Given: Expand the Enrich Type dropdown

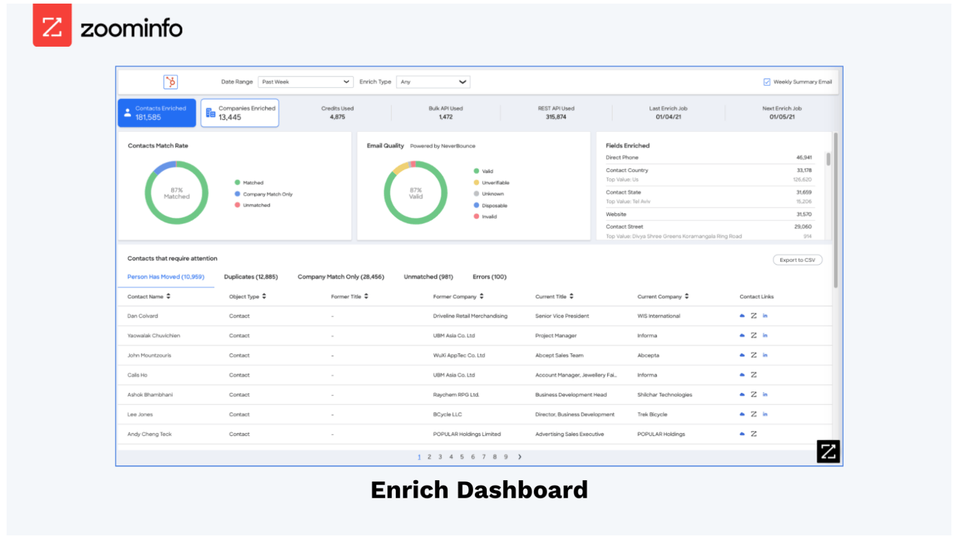Looking at the screenshot, I should click(x=433, y=82).
